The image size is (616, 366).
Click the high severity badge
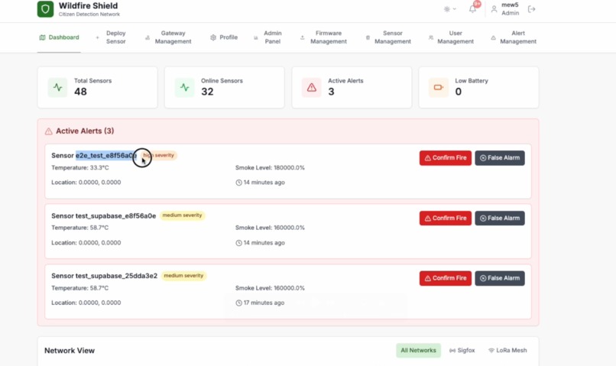(x=159, y=155)
